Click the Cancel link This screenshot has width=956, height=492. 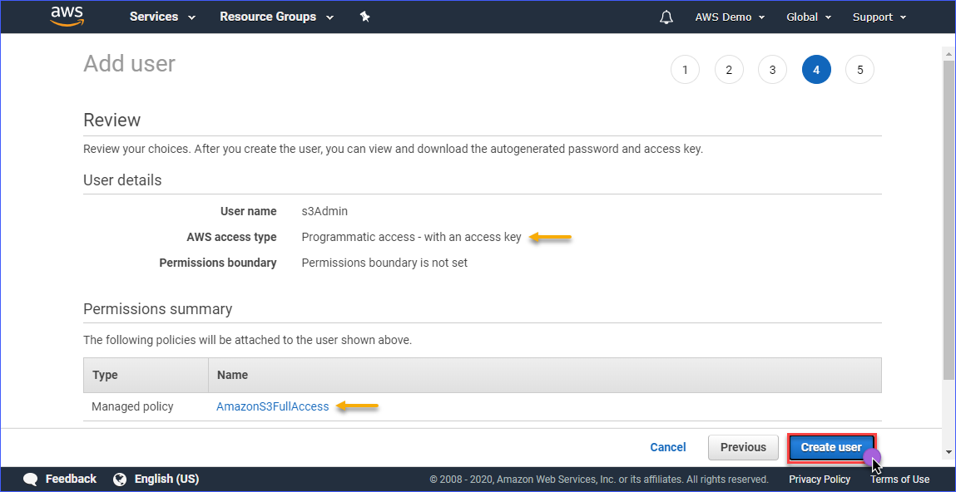coord(667,447)
